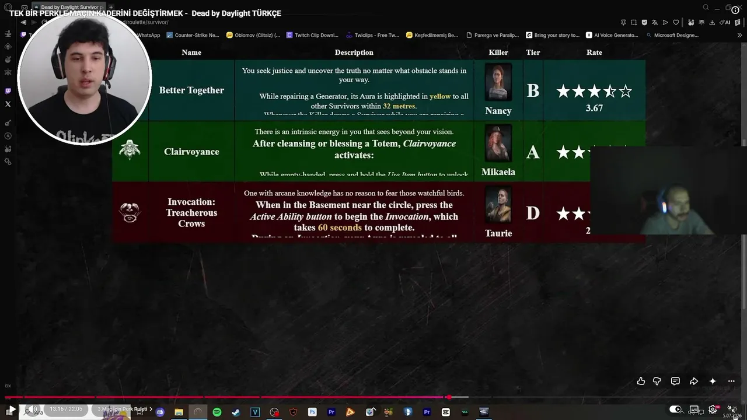Open CapCut from the taskbar

(446, 412)
